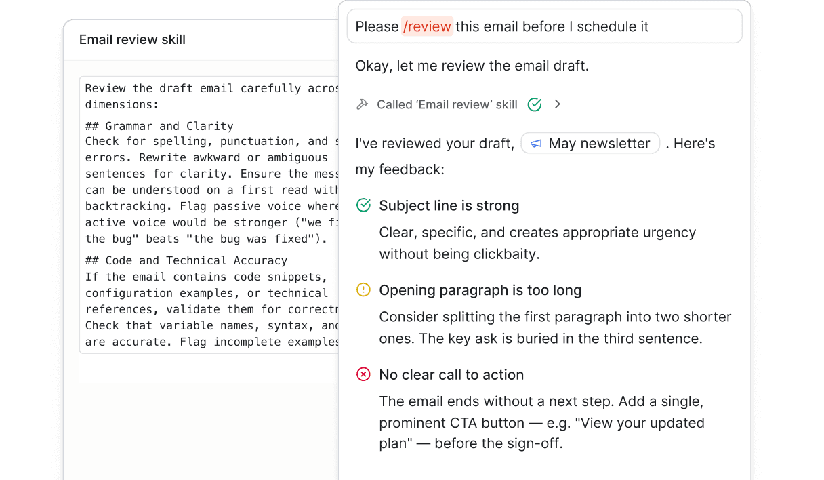Focus the message input after 'schedule it'
Image resolution: width=824 pixels, height=480 pixels.
[691, 26]
